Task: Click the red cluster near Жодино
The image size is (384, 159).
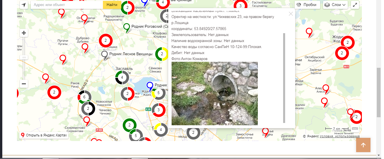Action: click(x=347, y=43)
